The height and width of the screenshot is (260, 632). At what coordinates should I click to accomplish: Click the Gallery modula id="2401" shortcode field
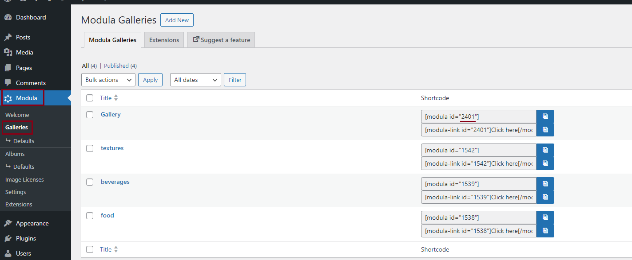478,116
